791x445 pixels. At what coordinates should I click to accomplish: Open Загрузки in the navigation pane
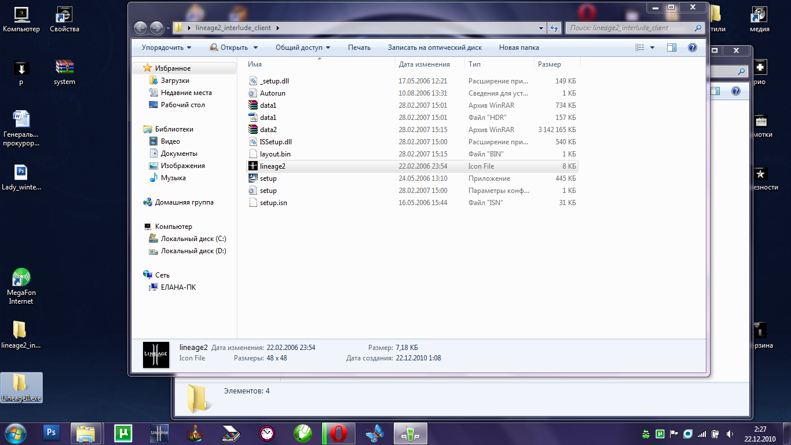coord(175,81)
